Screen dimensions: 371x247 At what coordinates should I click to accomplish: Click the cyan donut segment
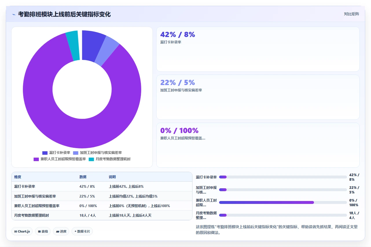tap(74, 45)
